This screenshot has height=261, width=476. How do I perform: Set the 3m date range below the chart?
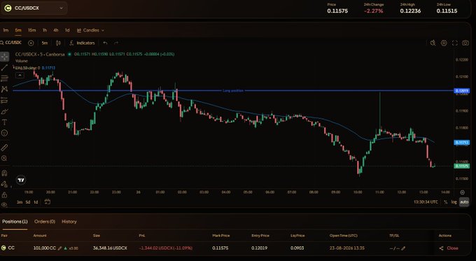20,202
